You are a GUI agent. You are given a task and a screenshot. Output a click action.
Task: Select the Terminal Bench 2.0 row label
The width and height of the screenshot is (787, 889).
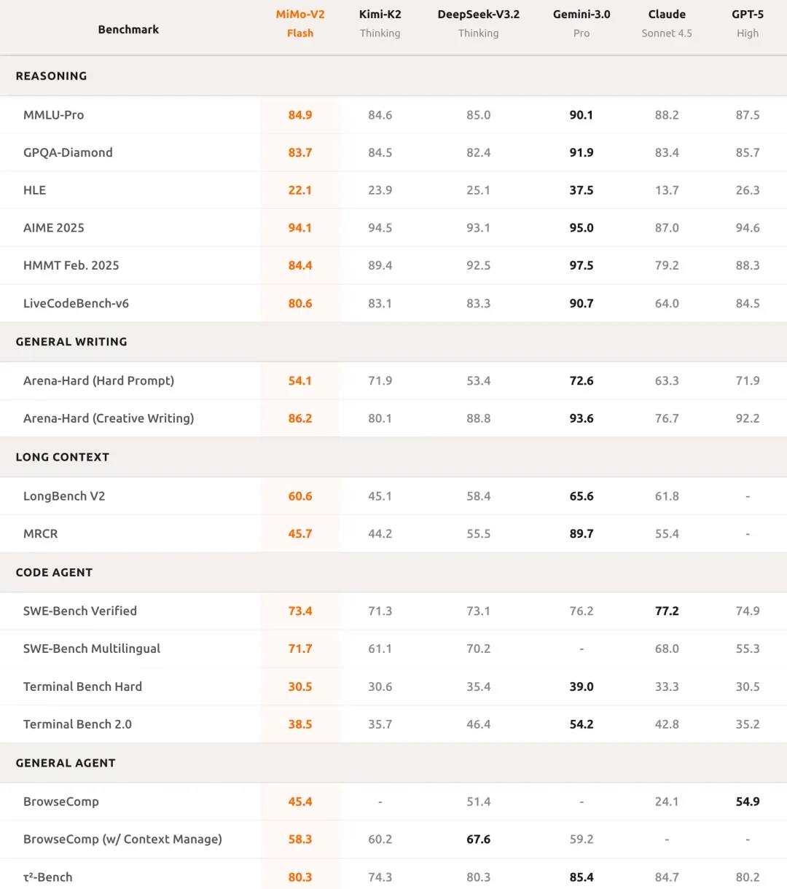click(77, 724)
